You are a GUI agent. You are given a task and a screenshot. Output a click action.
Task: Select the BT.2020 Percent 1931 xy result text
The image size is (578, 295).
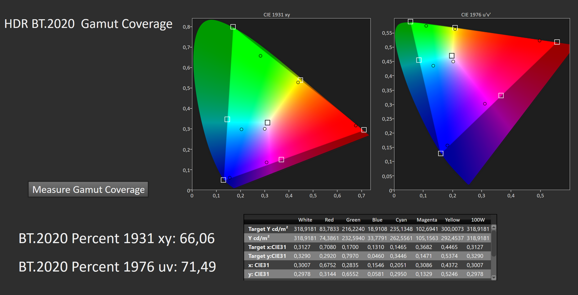click(117, 238)
